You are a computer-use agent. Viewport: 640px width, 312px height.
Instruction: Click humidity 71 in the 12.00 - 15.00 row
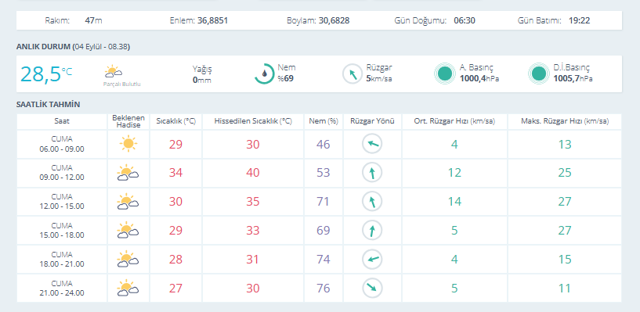pyautogui.click(x=324, y=202)
